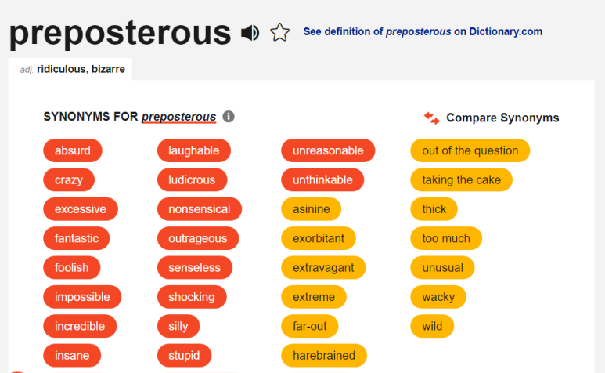The image size is (605, 373).
Task: Open the synonym 'harebrained'
Action: point(324,356)
